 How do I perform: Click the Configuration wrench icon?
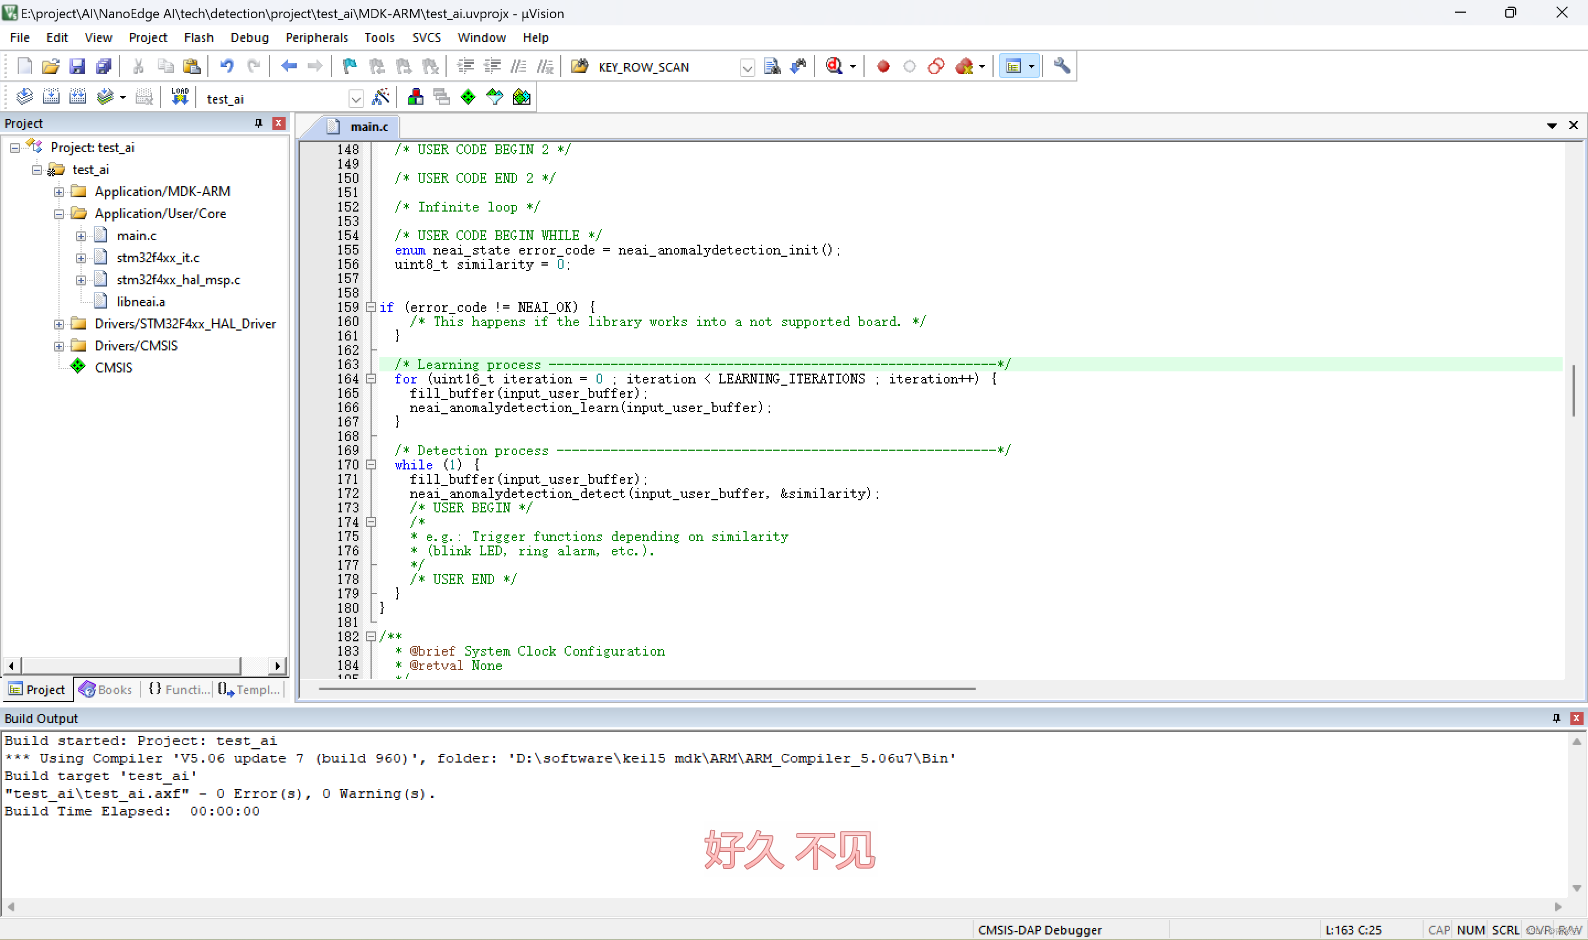point(1061,66)
